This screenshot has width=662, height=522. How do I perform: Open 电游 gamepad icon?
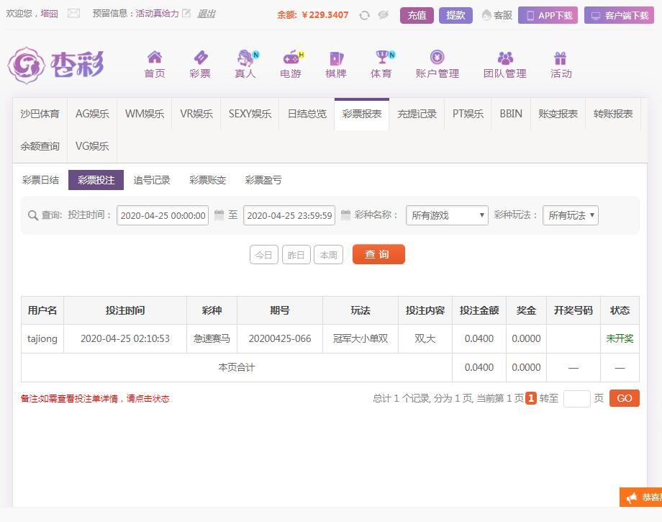[291, 58]
